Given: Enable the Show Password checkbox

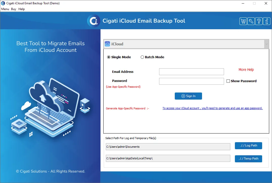Looking at the screenshot, I should tap(228, 81).
